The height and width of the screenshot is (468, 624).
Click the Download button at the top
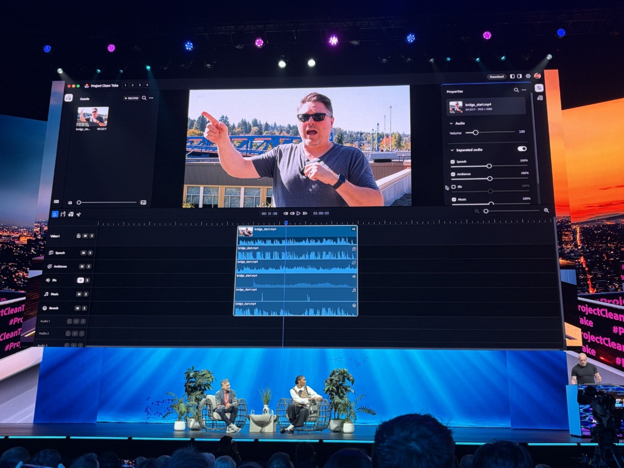(x=497, y=76)
